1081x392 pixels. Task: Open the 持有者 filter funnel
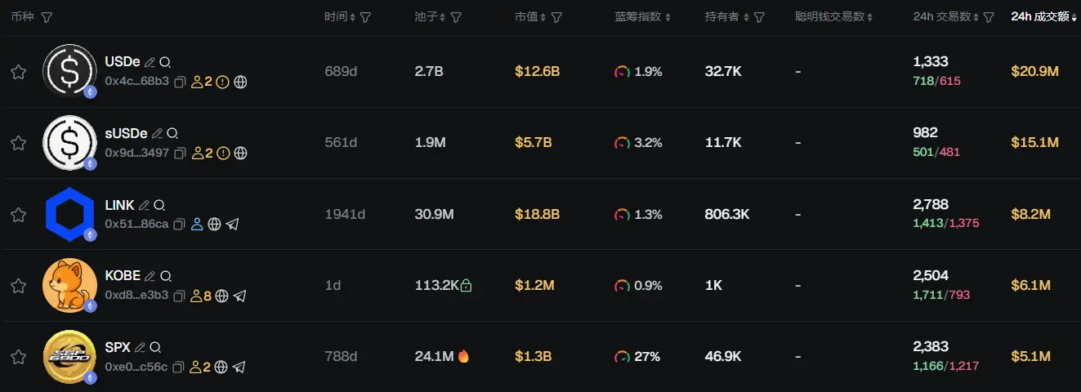point(759,17)
